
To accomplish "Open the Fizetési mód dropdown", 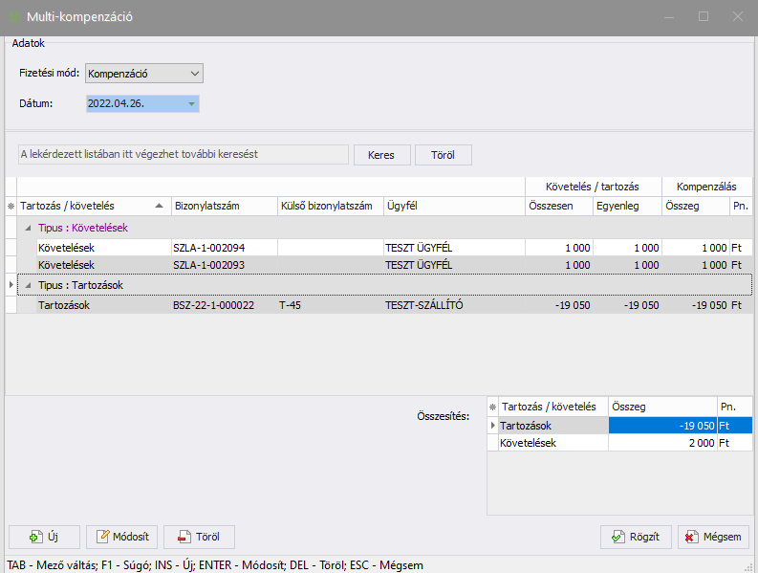I will pos(194,74).
